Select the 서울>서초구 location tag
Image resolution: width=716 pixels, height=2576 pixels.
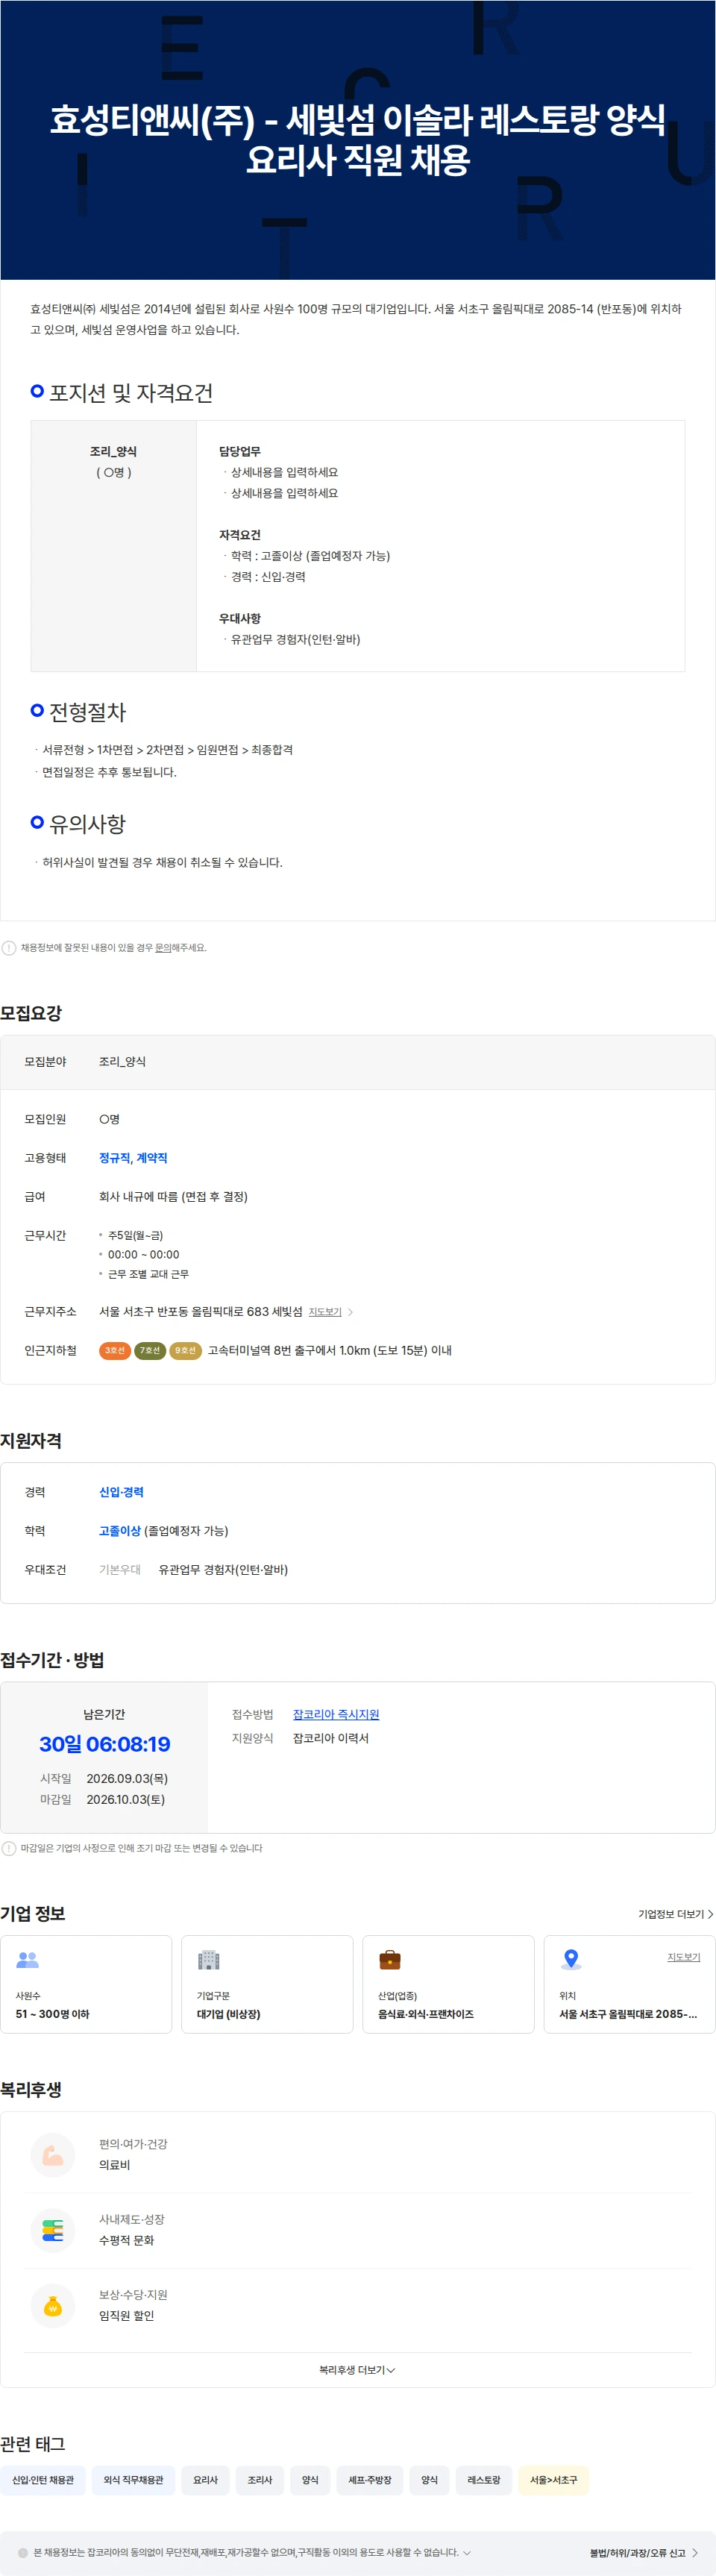pos(554,2480)
